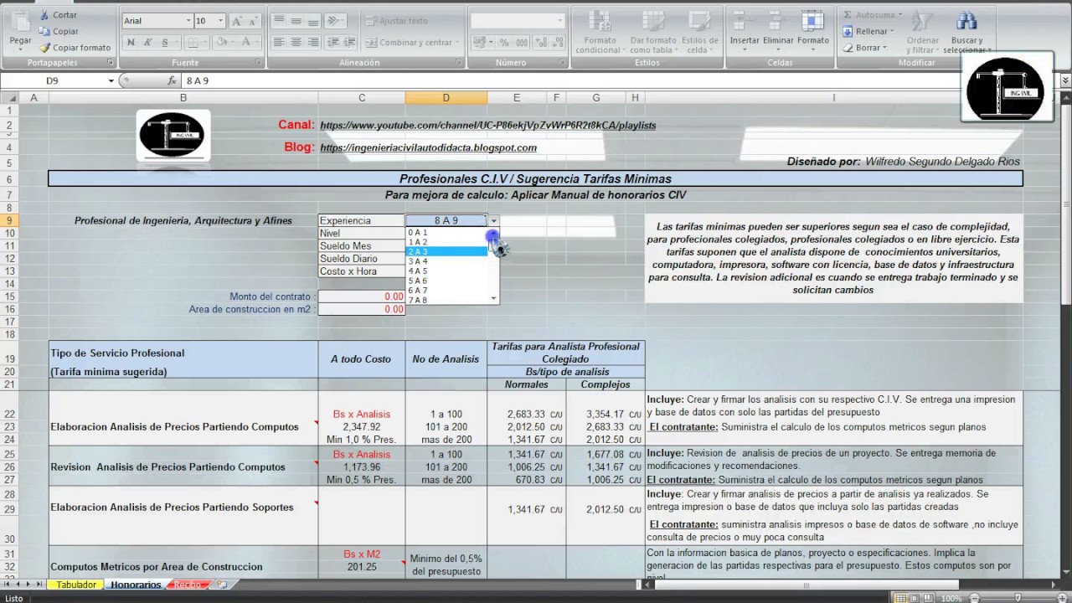Toggle underline (S) formatting
This screenshot has height=603, width=1072.
(165, 42)
